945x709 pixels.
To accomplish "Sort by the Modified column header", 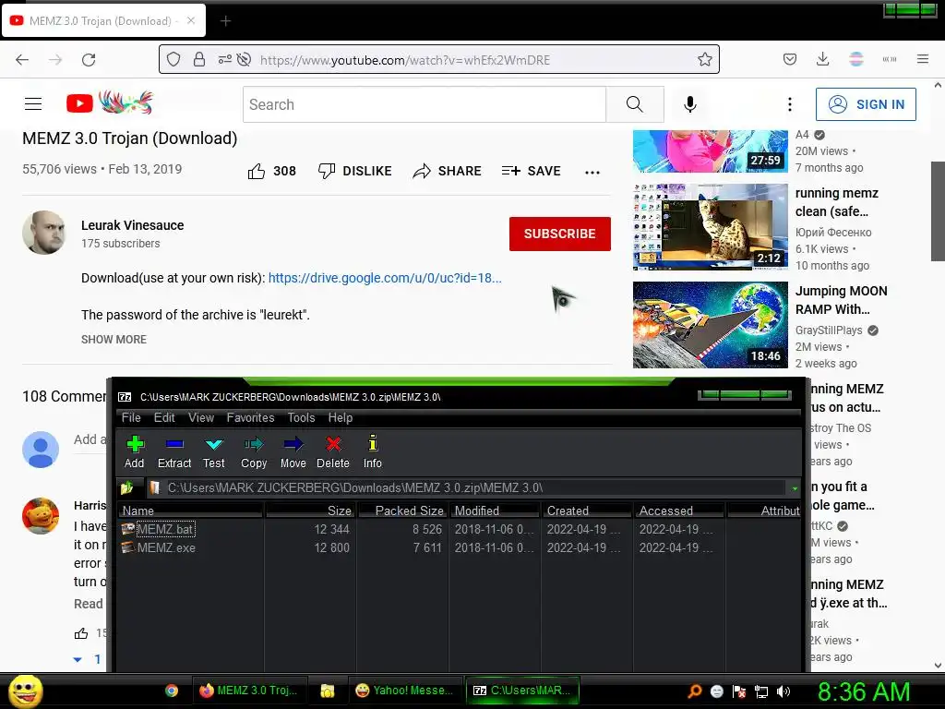I will click(495, 511).
